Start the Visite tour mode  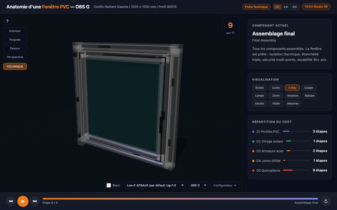276,103
